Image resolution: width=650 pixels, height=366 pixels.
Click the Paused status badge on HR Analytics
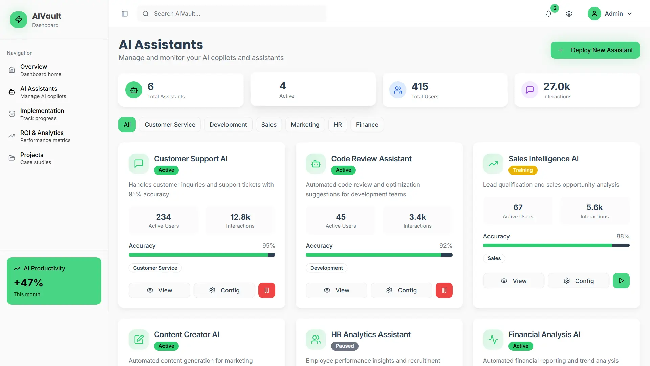[x=345, y=346]
